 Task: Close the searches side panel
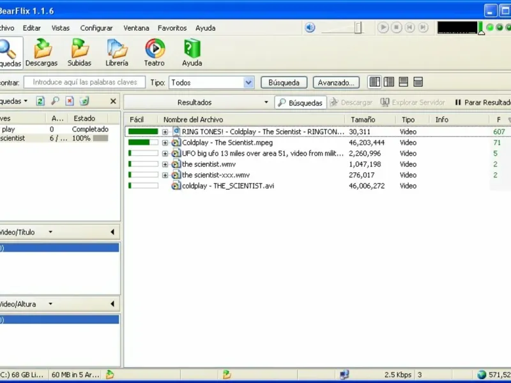click(113, 101)
